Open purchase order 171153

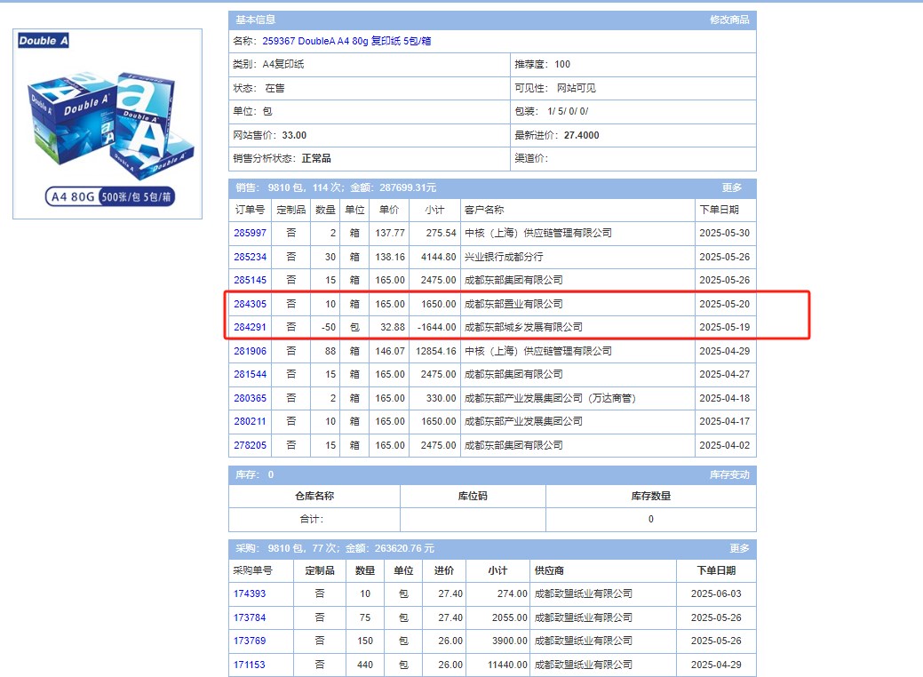pos(250,665)
